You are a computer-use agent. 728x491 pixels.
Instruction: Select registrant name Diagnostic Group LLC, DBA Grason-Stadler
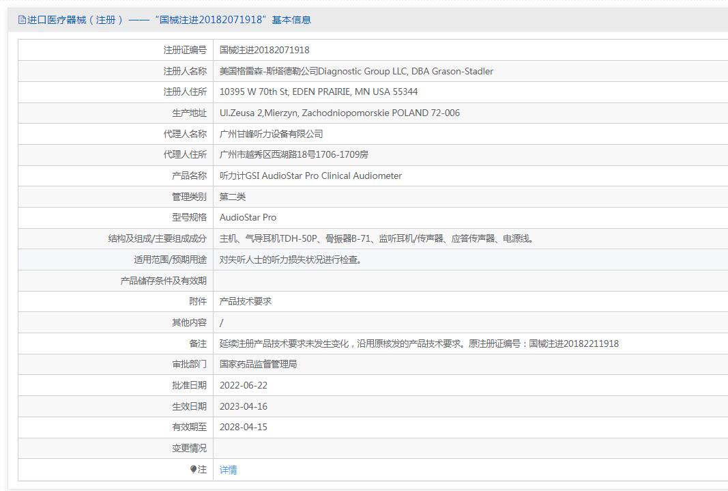[x=405, y=71]
